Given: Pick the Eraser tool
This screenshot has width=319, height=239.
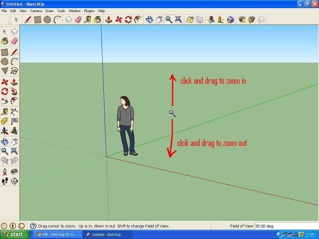Looking at the screenshot, I should pyautogui.click(x=14, y=40).
